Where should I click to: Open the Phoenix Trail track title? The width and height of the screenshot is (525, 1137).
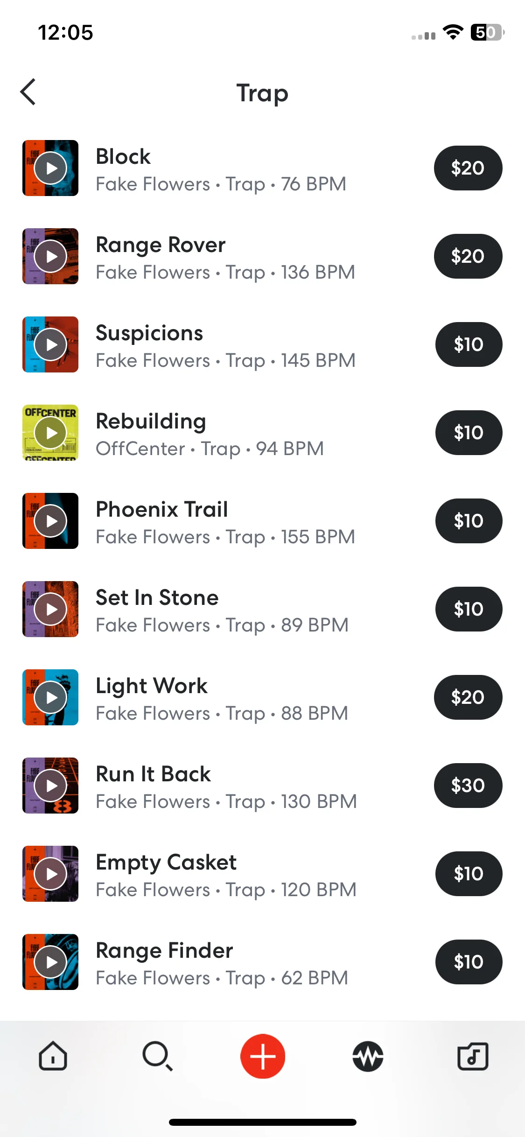click(162, 509)
